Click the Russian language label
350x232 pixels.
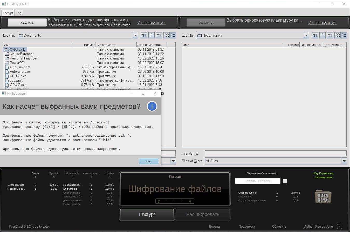click(x=175, y=176)
